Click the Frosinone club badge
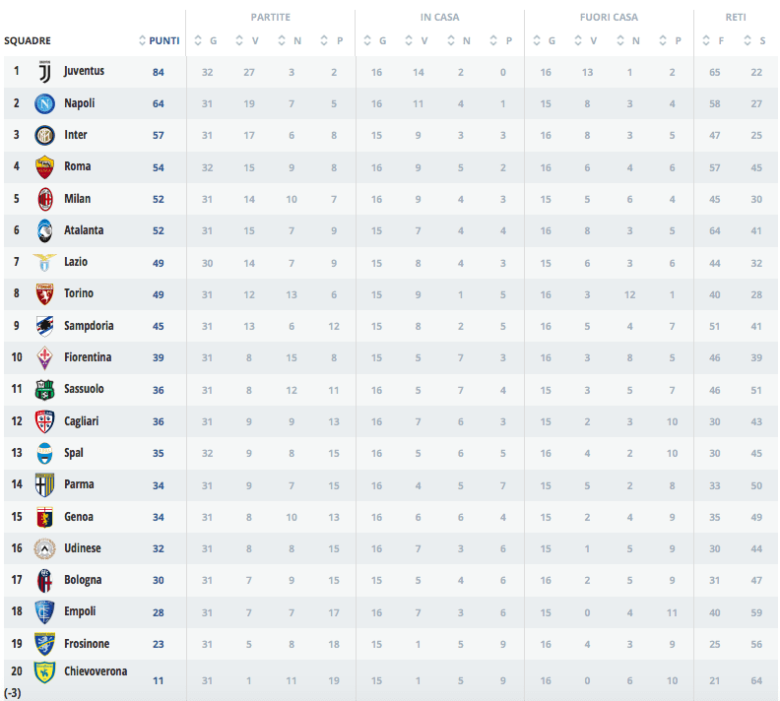780x701 pixels. [44, 644]
